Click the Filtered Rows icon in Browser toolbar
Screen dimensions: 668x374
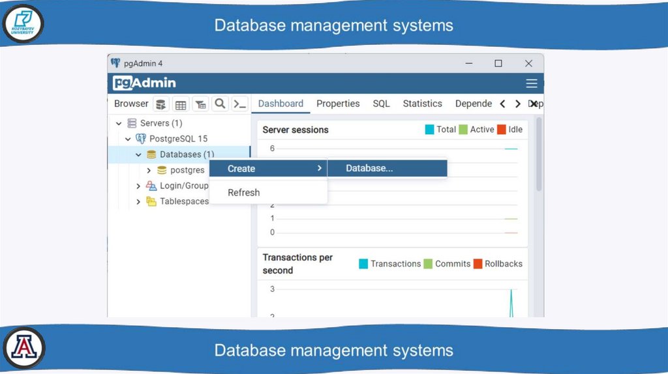point(200,104)
